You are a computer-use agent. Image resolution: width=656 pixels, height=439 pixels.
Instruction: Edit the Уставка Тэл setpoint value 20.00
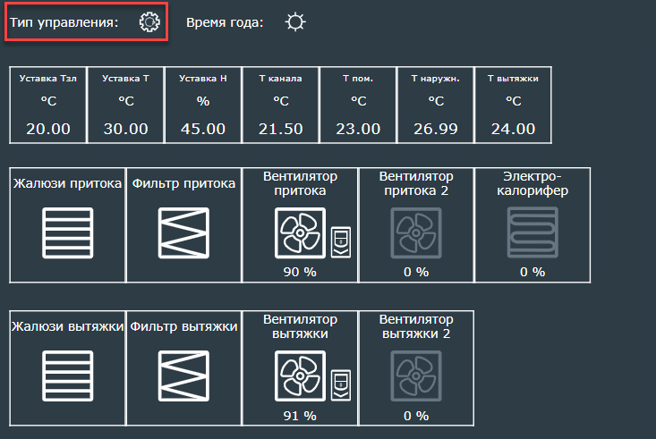pos(48,129)
